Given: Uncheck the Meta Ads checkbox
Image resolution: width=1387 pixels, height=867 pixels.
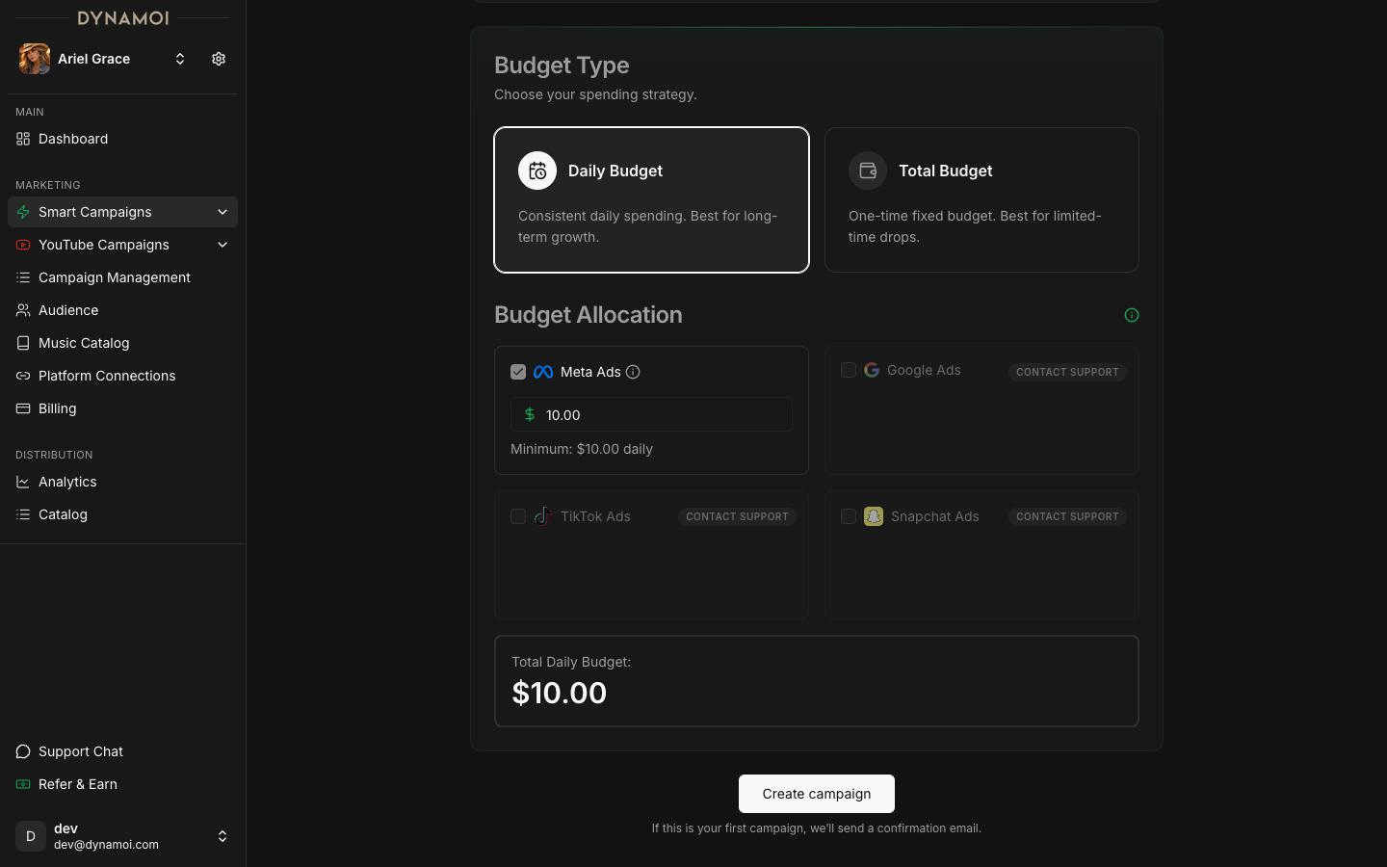Looking at the screenshot, I should coord(518,372).
